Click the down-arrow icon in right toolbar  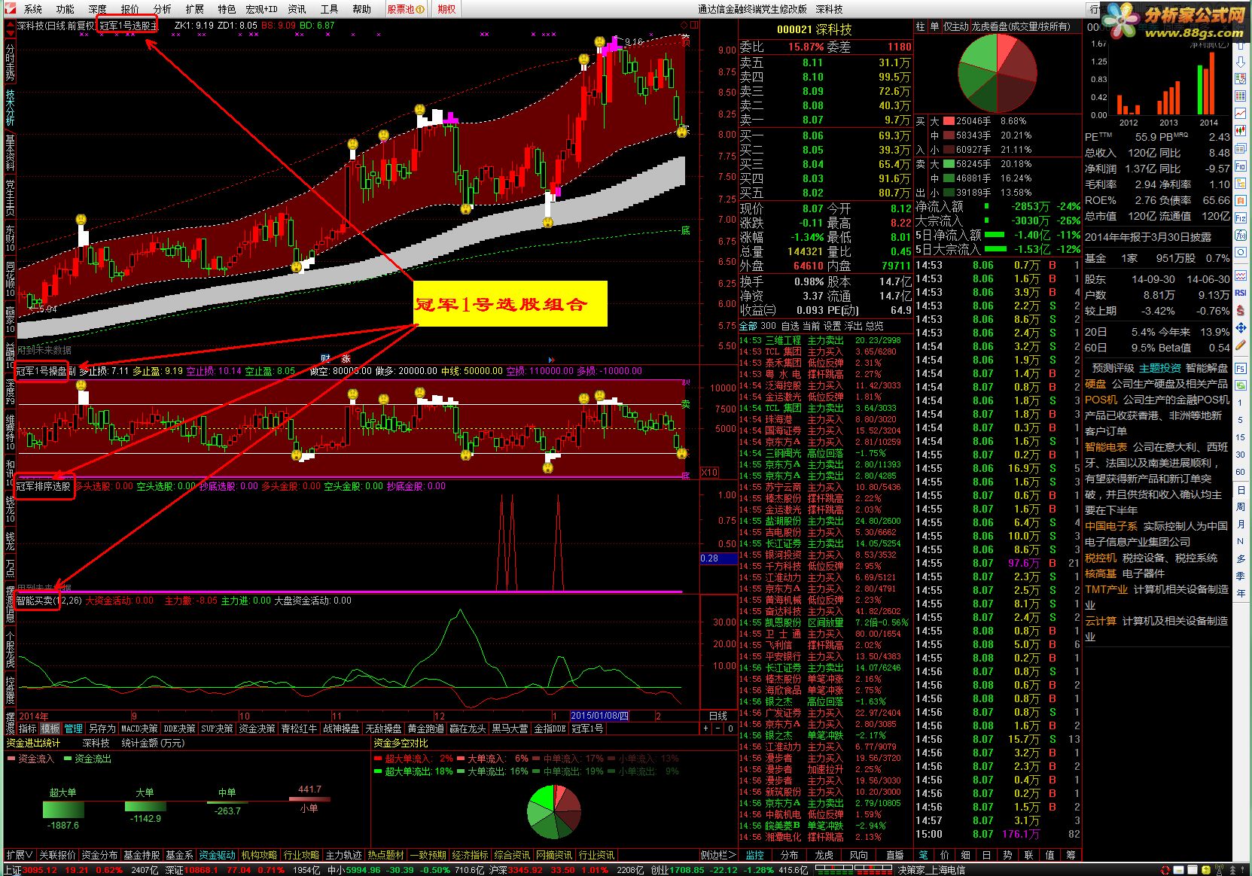coord(1241,61)
